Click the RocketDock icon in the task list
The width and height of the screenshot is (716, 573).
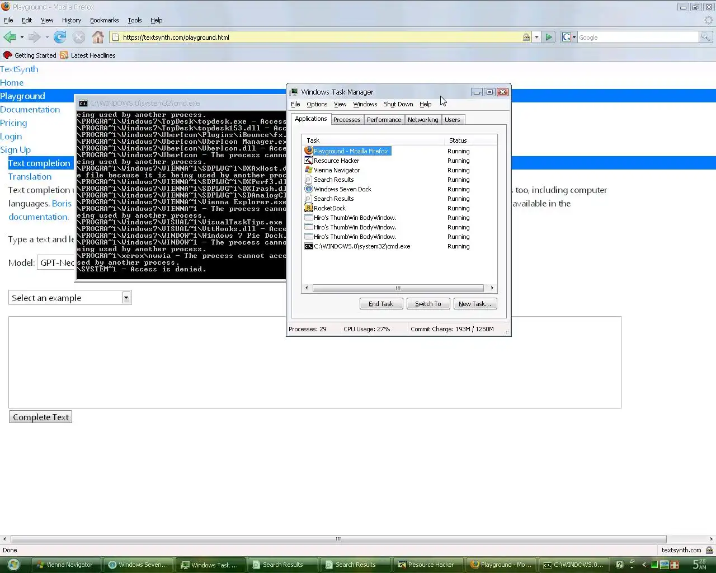pyautogui.click(x=308, y=208)
